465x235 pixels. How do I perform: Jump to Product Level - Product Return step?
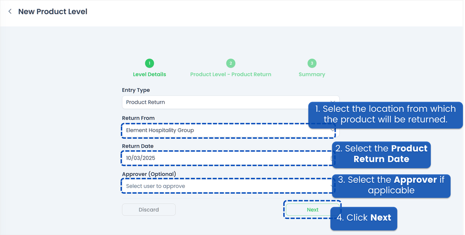(x=231, y=75)
